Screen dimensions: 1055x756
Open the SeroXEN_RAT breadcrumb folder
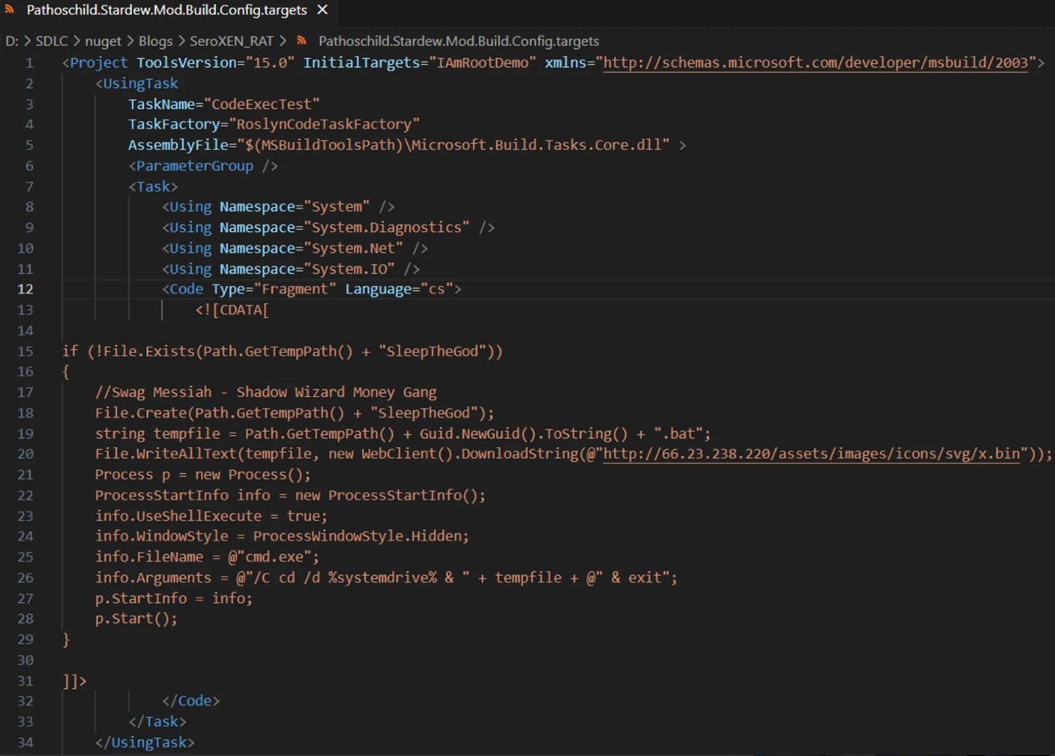coord(231,41)
